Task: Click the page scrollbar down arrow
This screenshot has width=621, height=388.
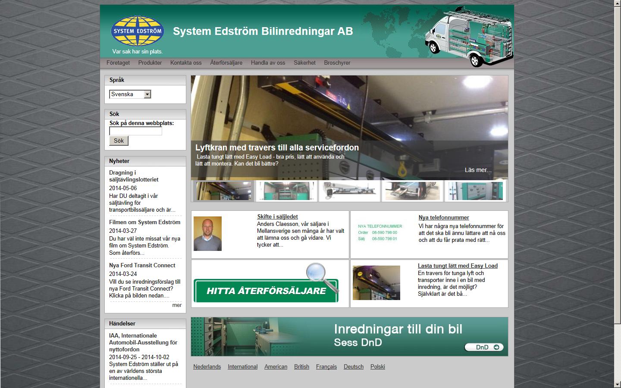Action: tap(617, 384)
